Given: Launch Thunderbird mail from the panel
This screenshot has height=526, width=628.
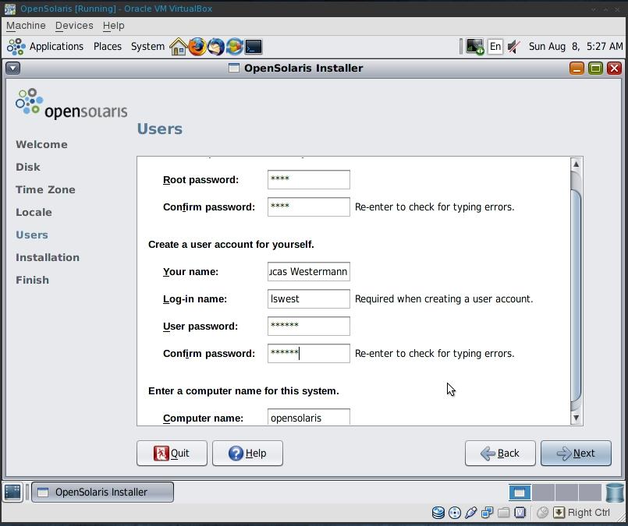Looking at the screenshot, I should 216,47.
